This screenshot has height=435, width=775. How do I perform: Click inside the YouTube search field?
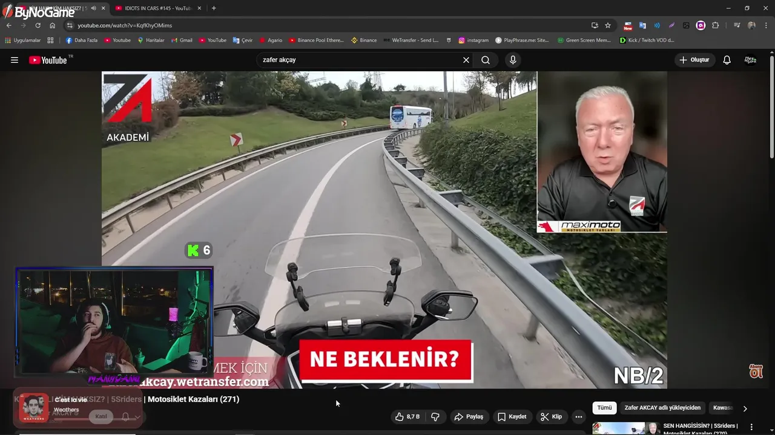click(x=360, y=60)
